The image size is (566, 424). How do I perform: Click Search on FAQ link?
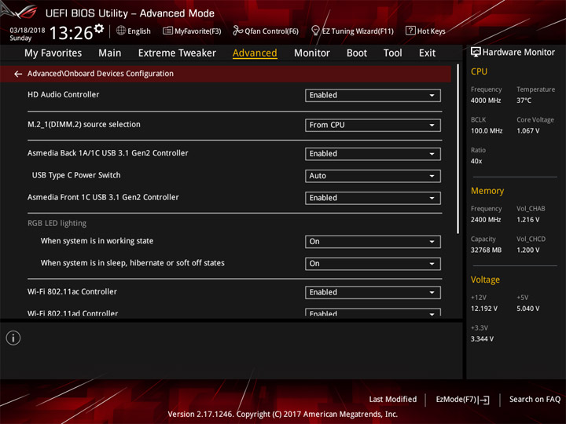coord(535,400)
